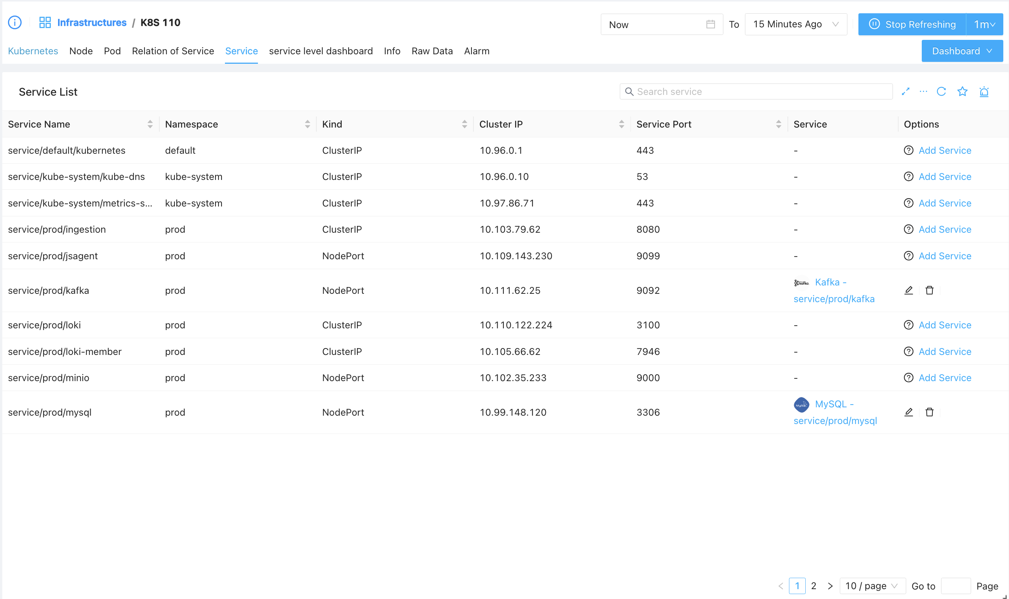The height and width of the screenshot is (599, 1009).
Task: Open calendar picker in the Now field
Action: [710, 25]
